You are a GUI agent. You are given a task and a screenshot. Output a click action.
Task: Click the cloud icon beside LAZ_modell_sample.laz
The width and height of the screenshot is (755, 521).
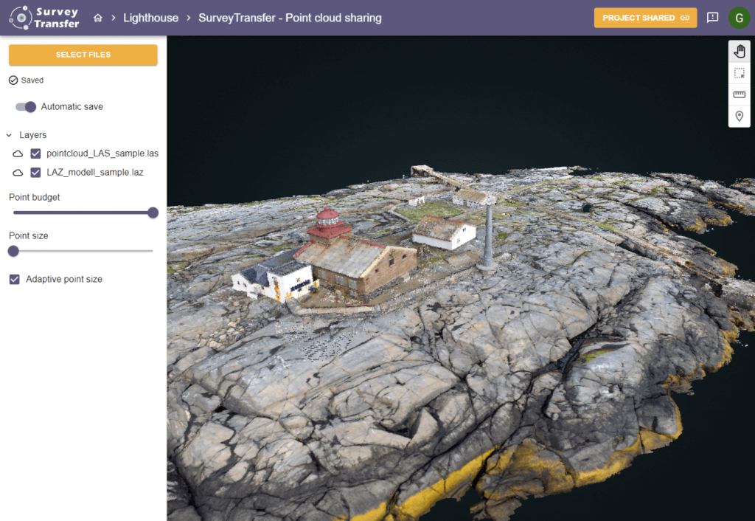tap(18, 172)
